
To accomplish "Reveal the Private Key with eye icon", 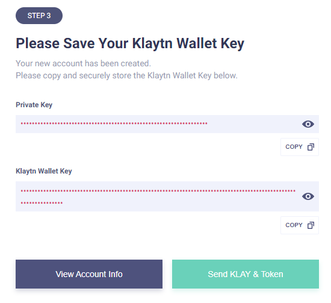I will point(308,124).
